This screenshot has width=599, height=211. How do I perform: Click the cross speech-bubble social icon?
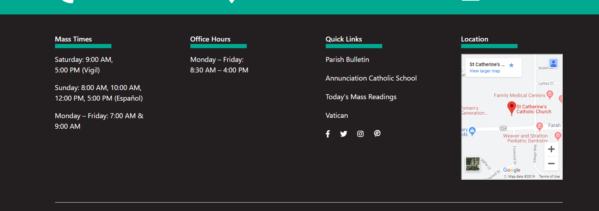pyautogui.click(x=377, y=133)
